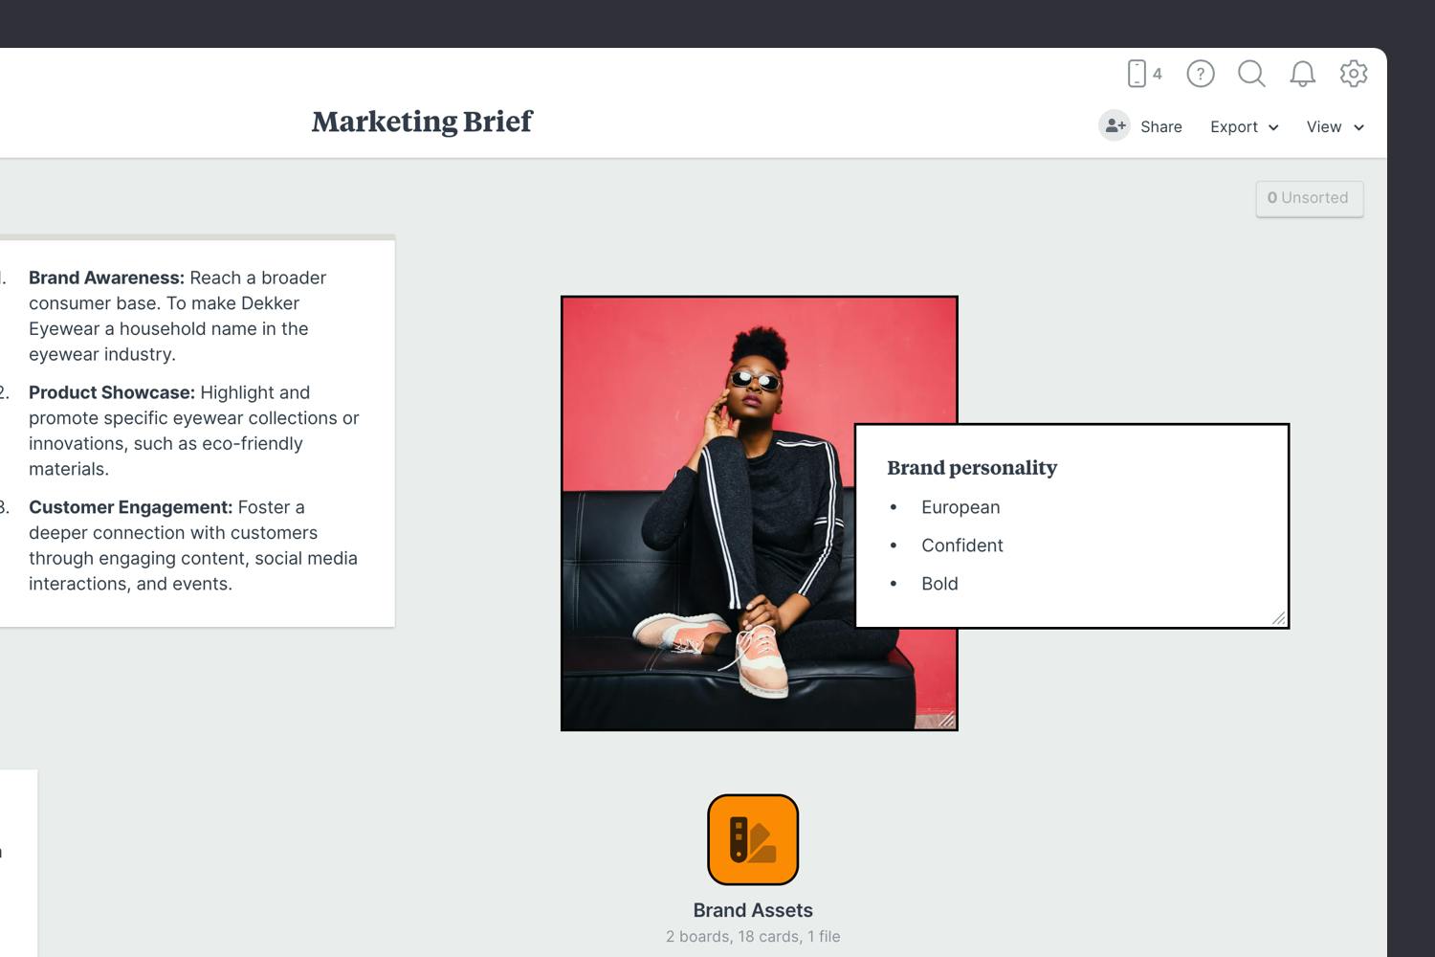The height and width of the screenshot is (957, 1435).
Task: Open the Brand Assets board icon
Action: point(752,839)
